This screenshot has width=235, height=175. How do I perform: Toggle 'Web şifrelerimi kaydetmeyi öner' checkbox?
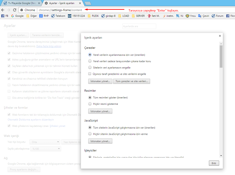tap(9, 126)
